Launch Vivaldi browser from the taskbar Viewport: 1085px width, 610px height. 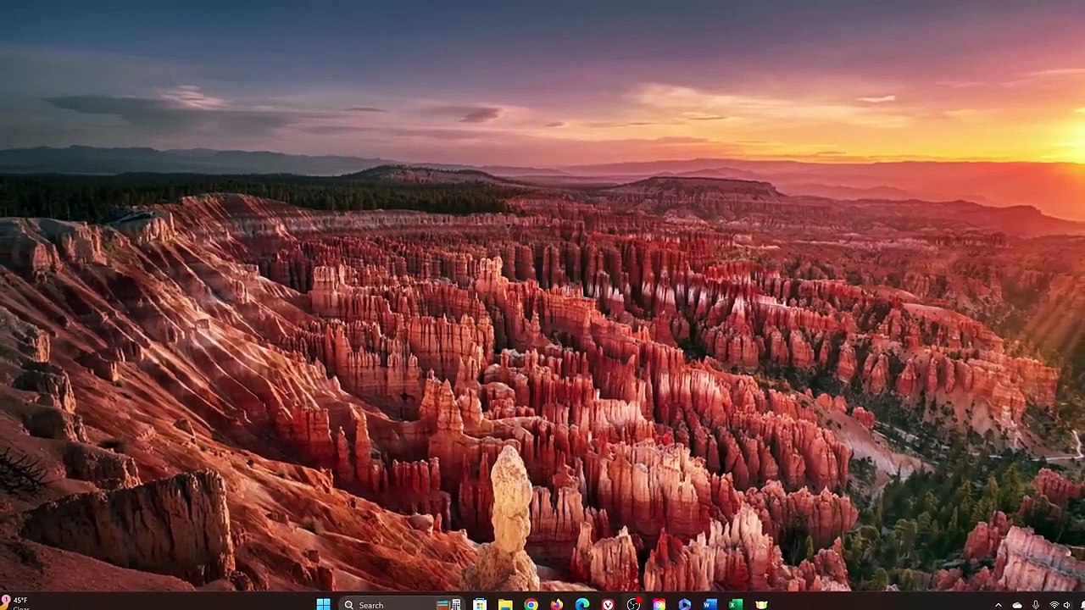tap(608, 604)
